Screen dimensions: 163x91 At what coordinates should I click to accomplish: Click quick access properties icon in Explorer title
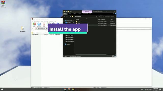coord(67,11)
